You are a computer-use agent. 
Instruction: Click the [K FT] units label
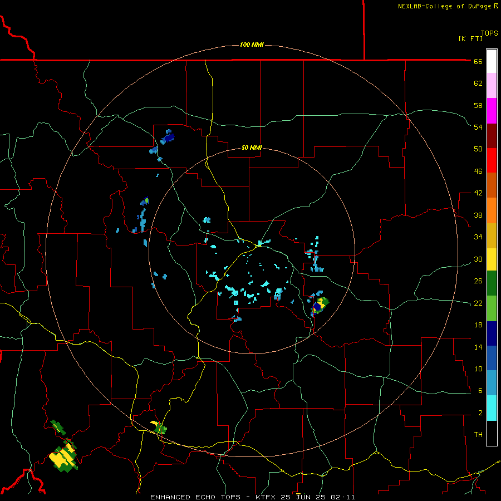470,38
